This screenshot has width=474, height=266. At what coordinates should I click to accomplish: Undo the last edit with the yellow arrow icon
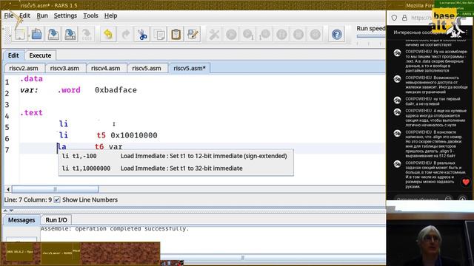pos(108,35)
